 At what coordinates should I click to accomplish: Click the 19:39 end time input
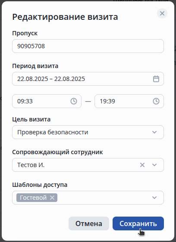click(129, 101)
